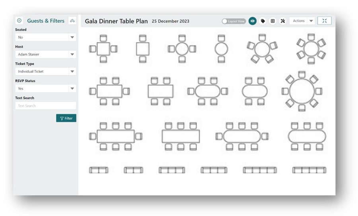Viewport: 358px width, 216px height.
Task: Select the oval table with four chairs
Action: click(x=255, y=91)
